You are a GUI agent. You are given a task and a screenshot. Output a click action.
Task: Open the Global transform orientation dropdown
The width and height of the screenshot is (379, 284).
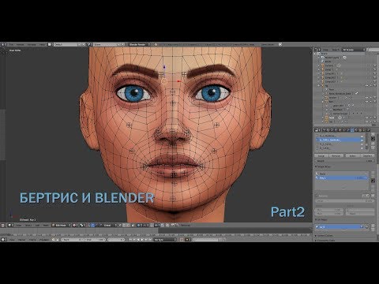tap(109, 226)
